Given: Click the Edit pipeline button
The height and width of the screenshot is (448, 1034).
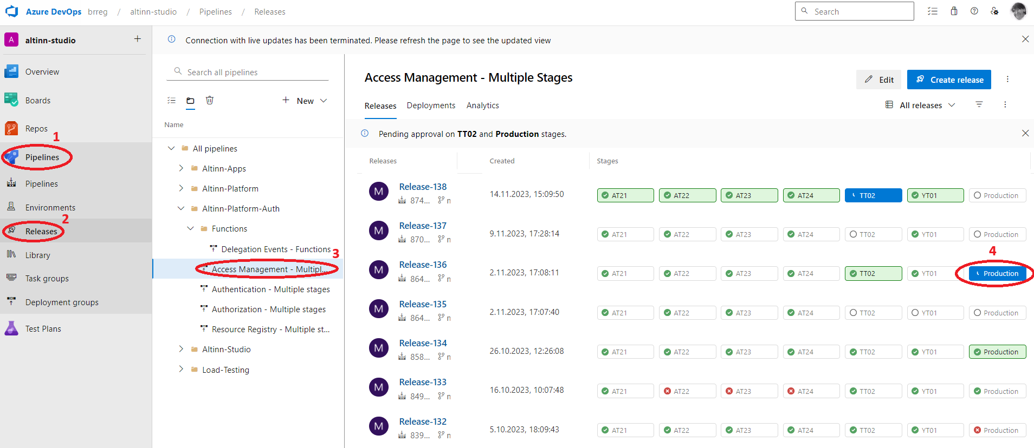Looking at the screenshot, I should [x=878, y=80].
